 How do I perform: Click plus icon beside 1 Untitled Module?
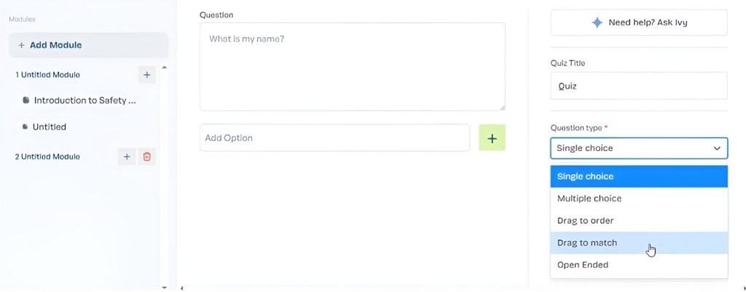click(x=146, y=75)
